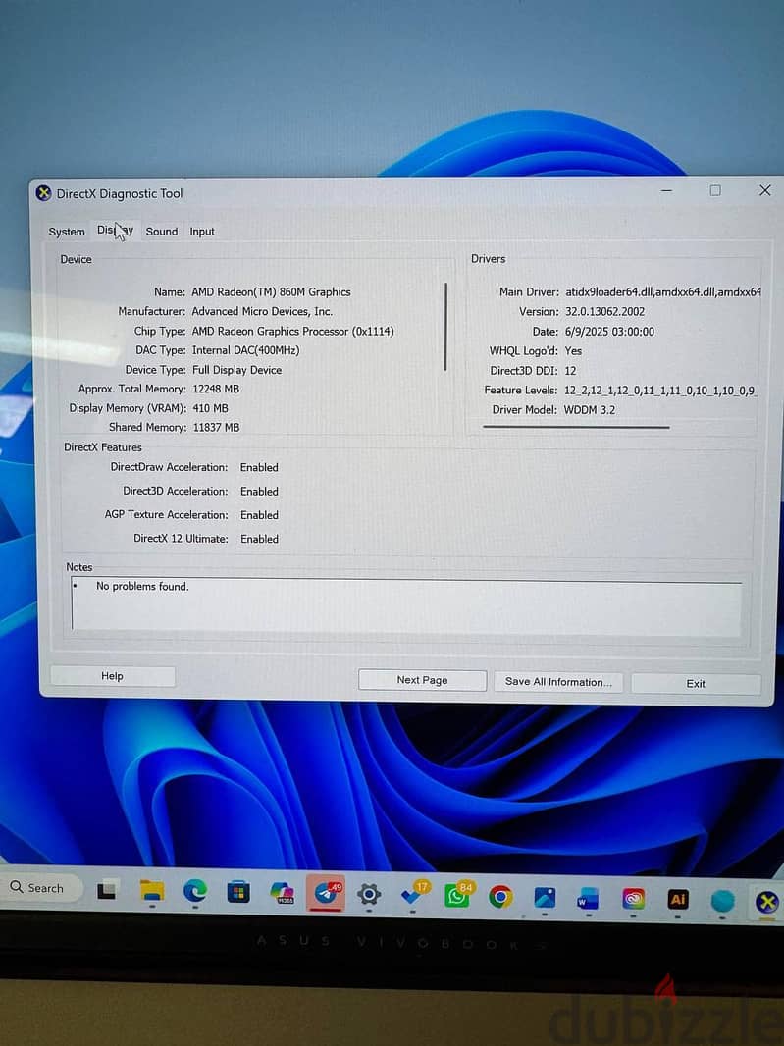Open File Explorer from the taskbar

pyautogui.click(x=151, y=891)
